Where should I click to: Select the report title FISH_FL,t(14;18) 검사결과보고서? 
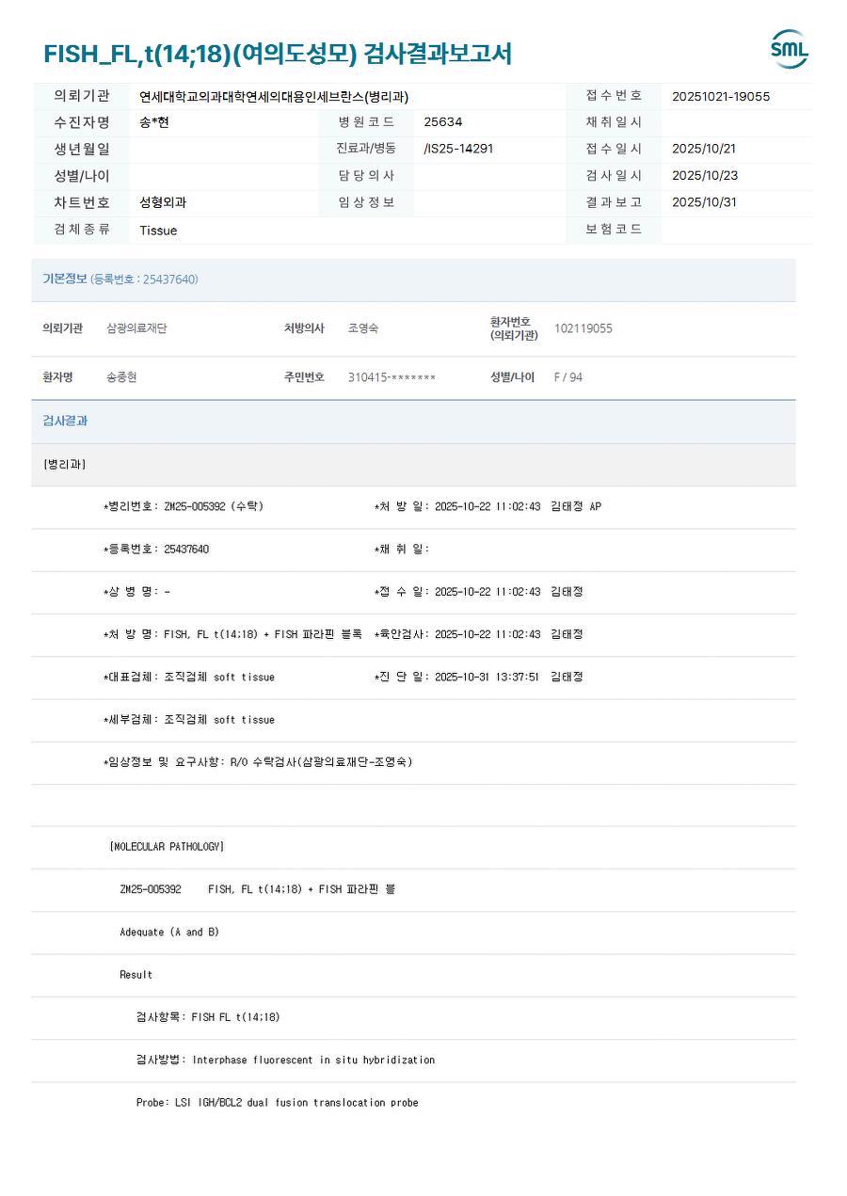tap(279, 54)
